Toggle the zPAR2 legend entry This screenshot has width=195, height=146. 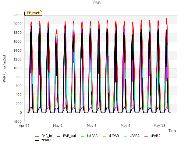point(152,136)
